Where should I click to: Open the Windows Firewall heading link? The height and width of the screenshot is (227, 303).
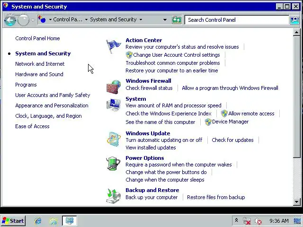click(x=148, y=81)
